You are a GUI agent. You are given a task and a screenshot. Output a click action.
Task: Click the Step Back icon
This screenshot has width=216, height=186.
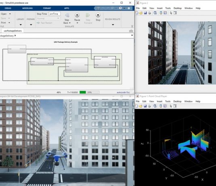67,15
